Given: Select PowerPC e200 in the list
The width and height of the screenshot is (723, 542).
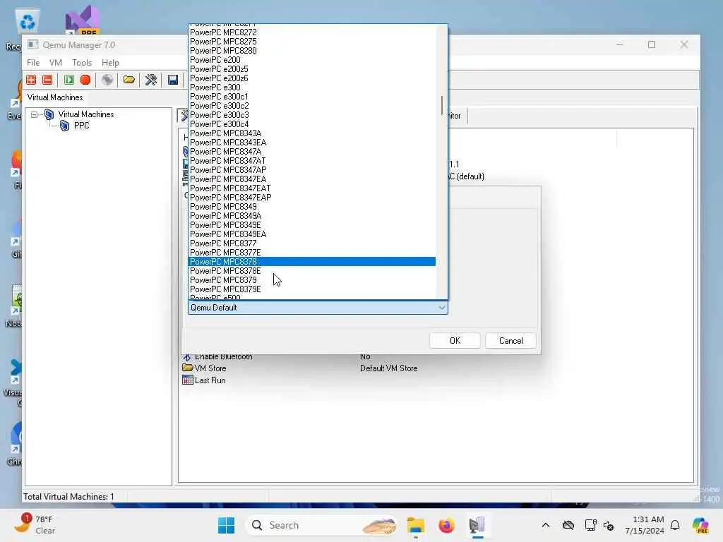Looking at the screenshot, I should 312,59.
